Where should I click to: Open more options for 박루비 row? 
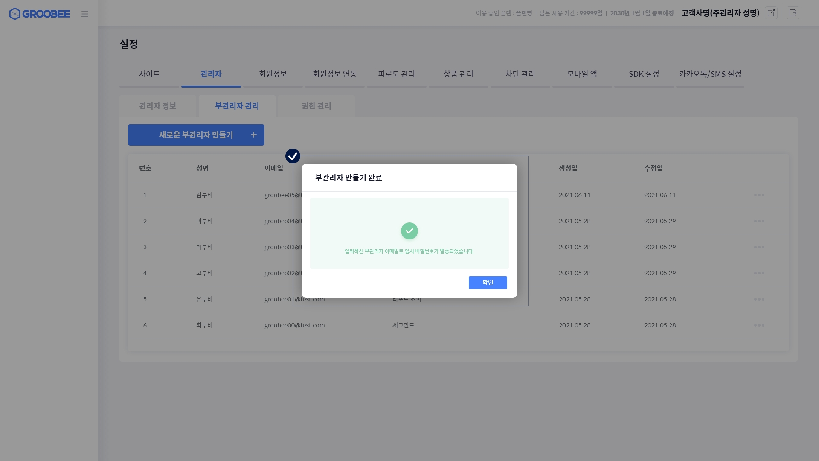(x=759, y=247)
